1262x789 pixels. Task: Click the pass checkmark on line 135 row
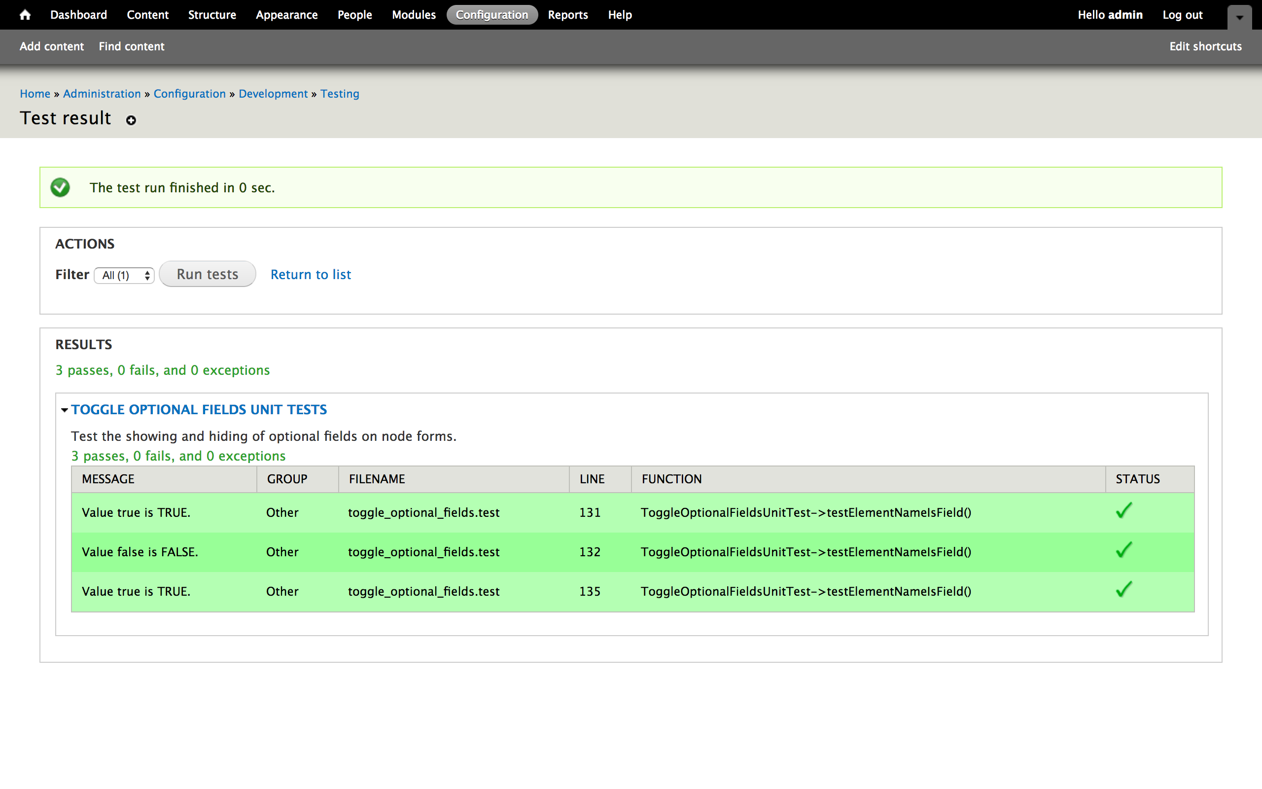coord(1124,590)
